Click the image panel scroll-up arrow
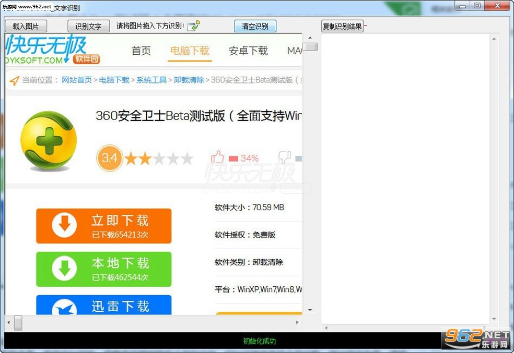The width and height of the screenshot is (514, 353). click(310, 38)
